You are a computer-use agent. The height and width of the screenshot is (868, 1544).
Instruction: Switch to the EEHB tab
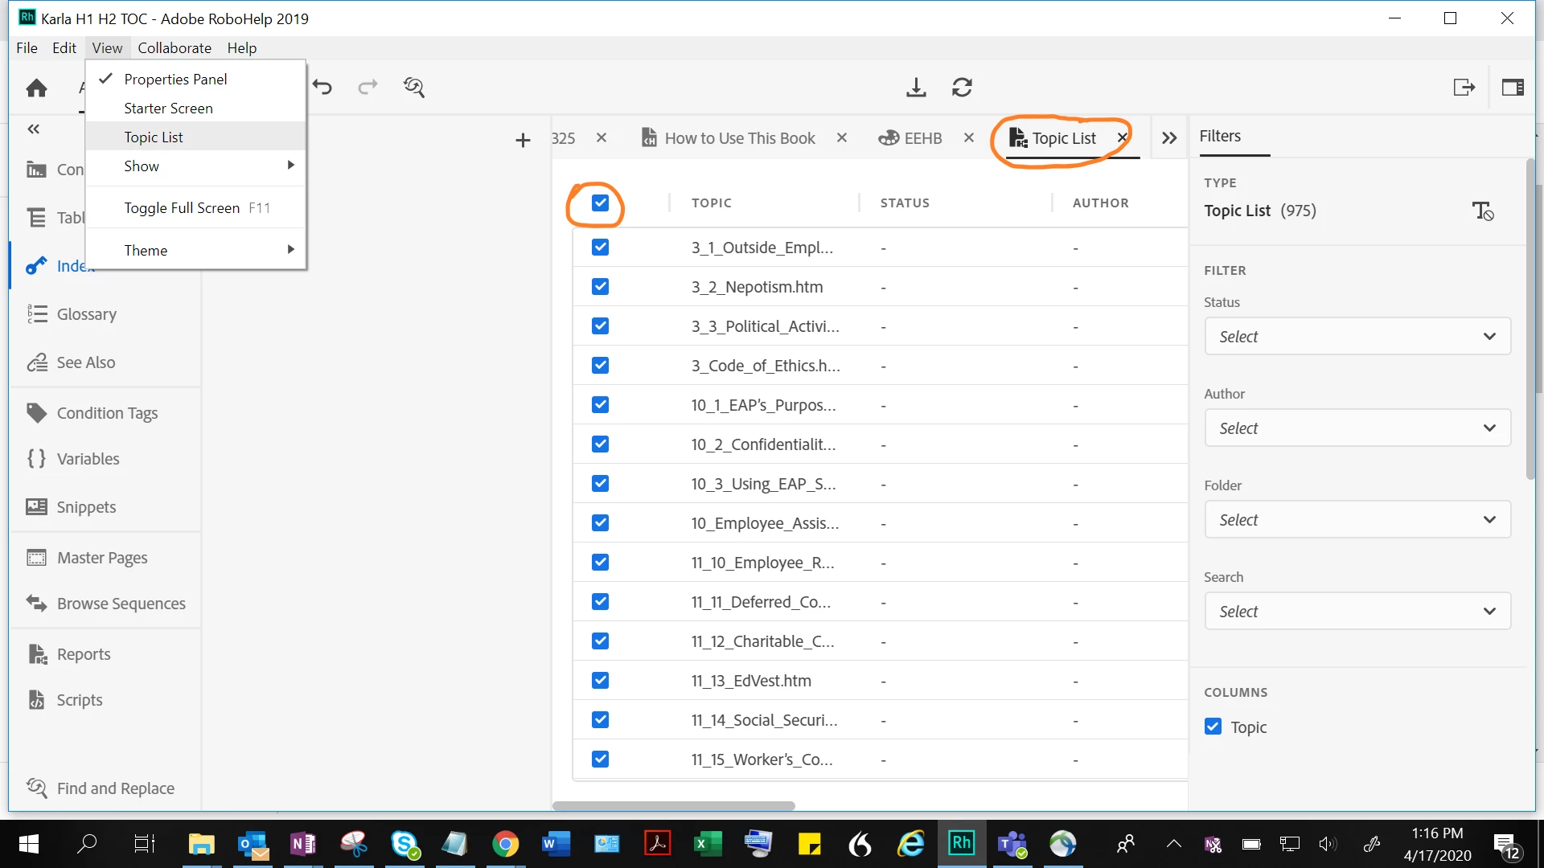coord(922,138)
